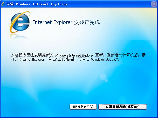This screenshot has width=158, height=118.
Task: Click Windows Internet Explorer 更新 in the message body
Action: click(79, 55)
